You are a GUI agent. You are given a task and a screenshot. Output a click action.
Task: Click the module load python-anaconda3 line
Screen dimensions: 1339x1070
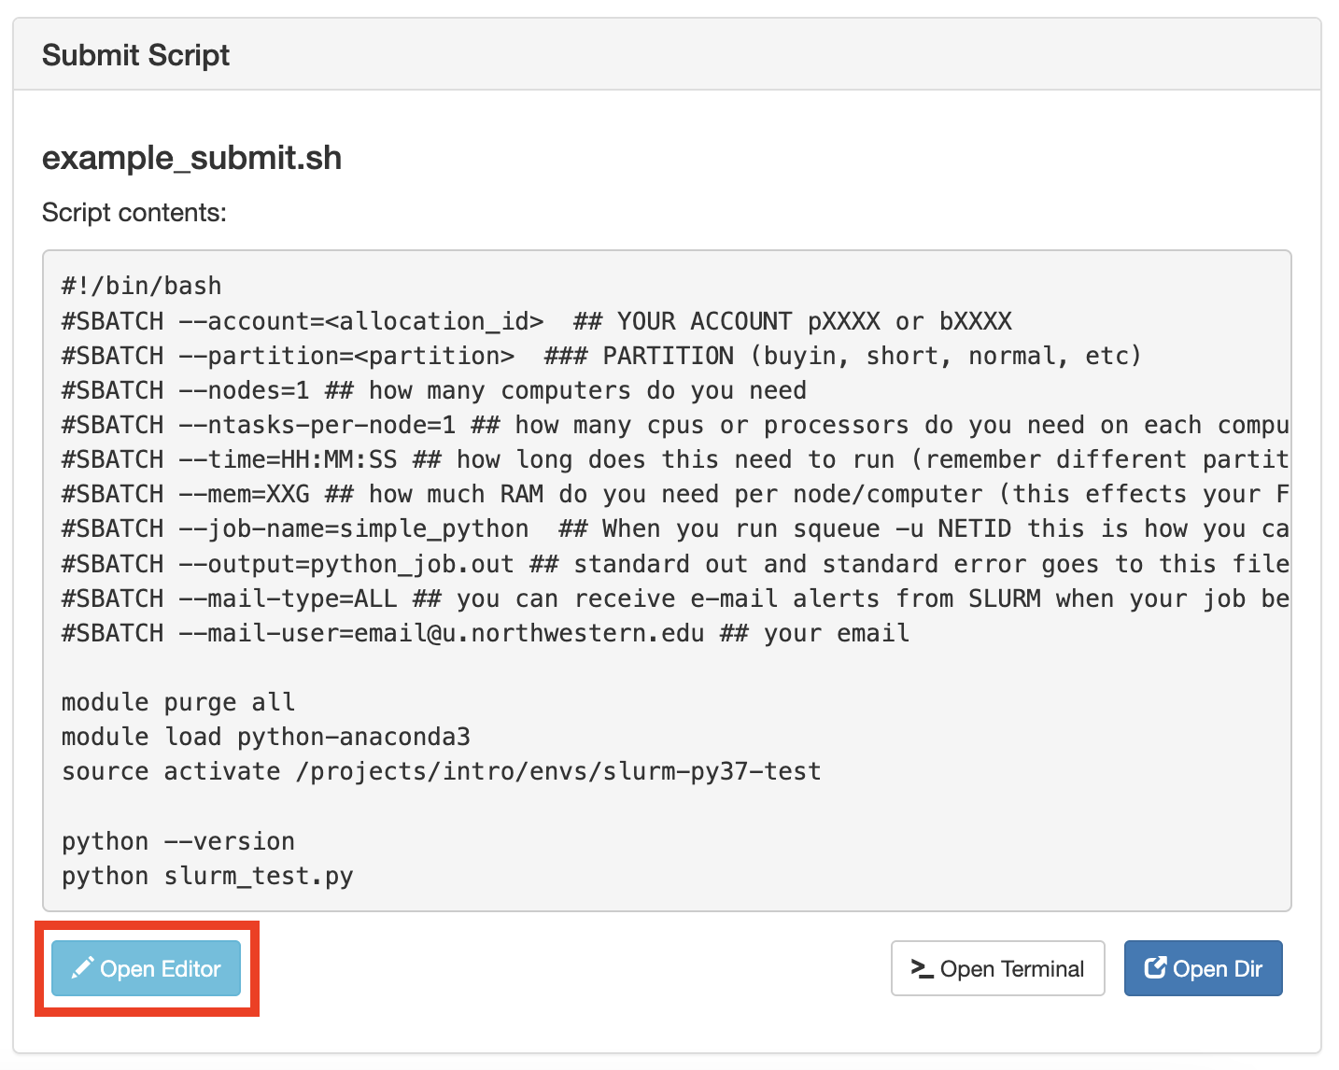(x=264, y=736)
